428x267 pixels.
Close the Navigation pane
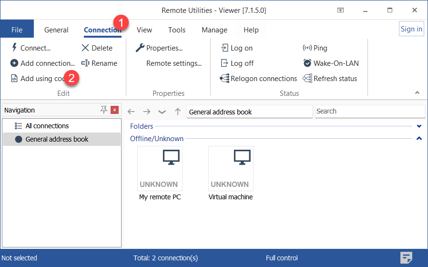point(114,110)
